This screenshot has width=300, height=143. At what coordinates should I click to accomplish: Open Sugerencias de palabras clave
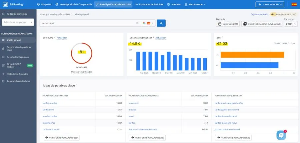[x=19, y=48]
